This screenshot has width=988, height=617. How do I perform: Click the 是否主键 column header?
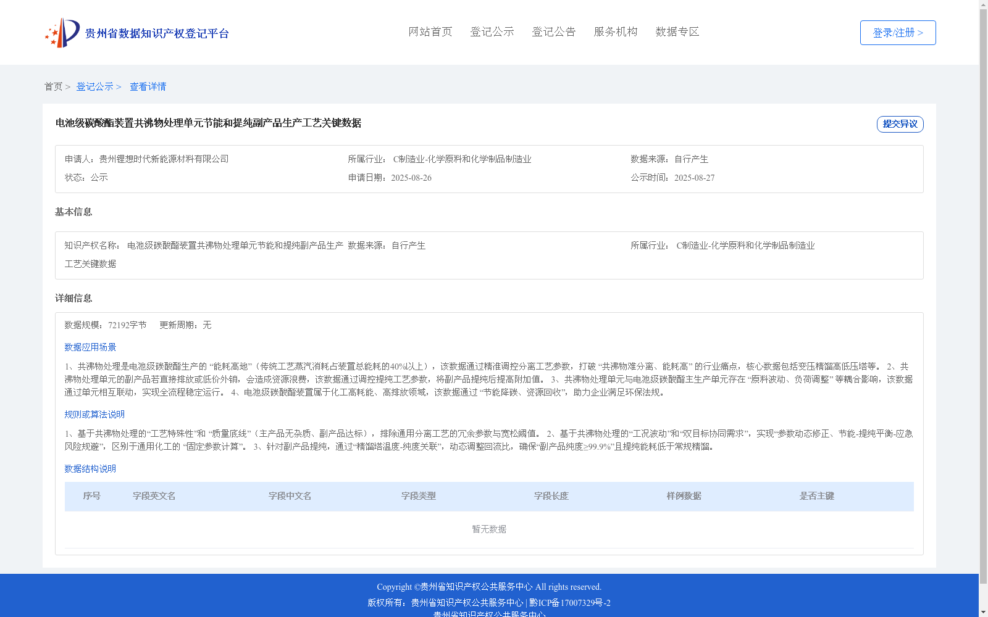click(x=817, y=496)
